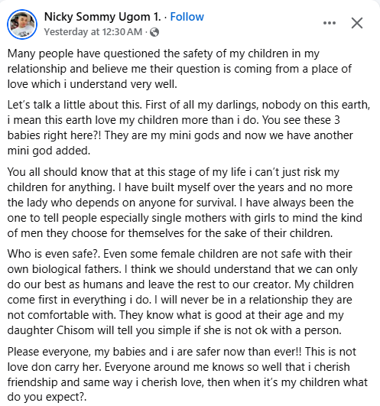
Task: Click the globe Public audience icon
Action: [x=154, y=32]
